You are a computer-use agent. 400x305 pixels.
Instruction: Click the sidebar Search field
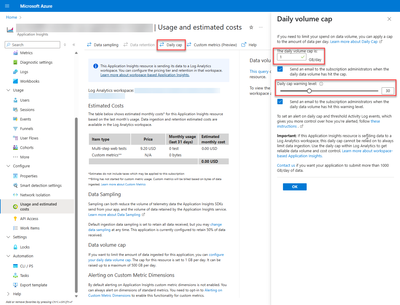click(33, 45)
